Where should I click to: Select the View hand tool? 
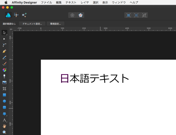click(4, 126)
